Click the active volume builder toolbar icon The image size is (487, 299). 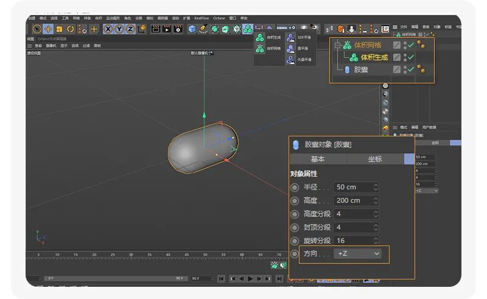[248, 29]
